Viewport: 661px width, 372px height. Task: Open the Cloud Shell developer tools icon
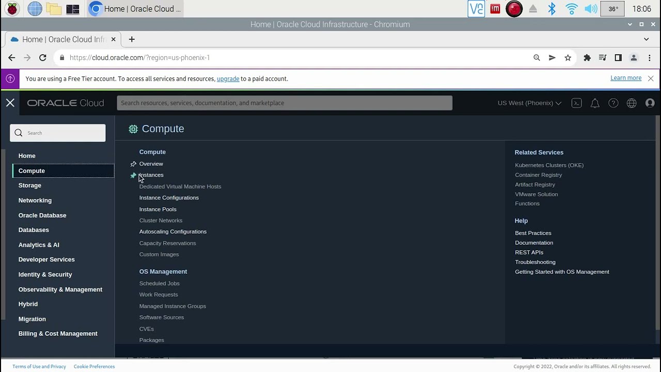[576, 103]
